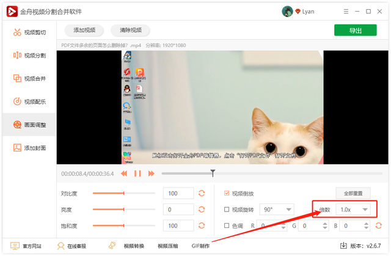This screenshot has width=391, height=256.
Task: Click the green 导出 export button
Action: click(x=356, y=30)
